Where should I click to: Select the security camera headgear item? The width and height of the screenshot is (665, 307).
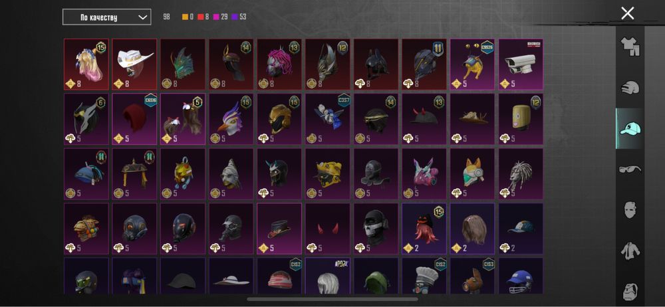click(x=521, y=64)
